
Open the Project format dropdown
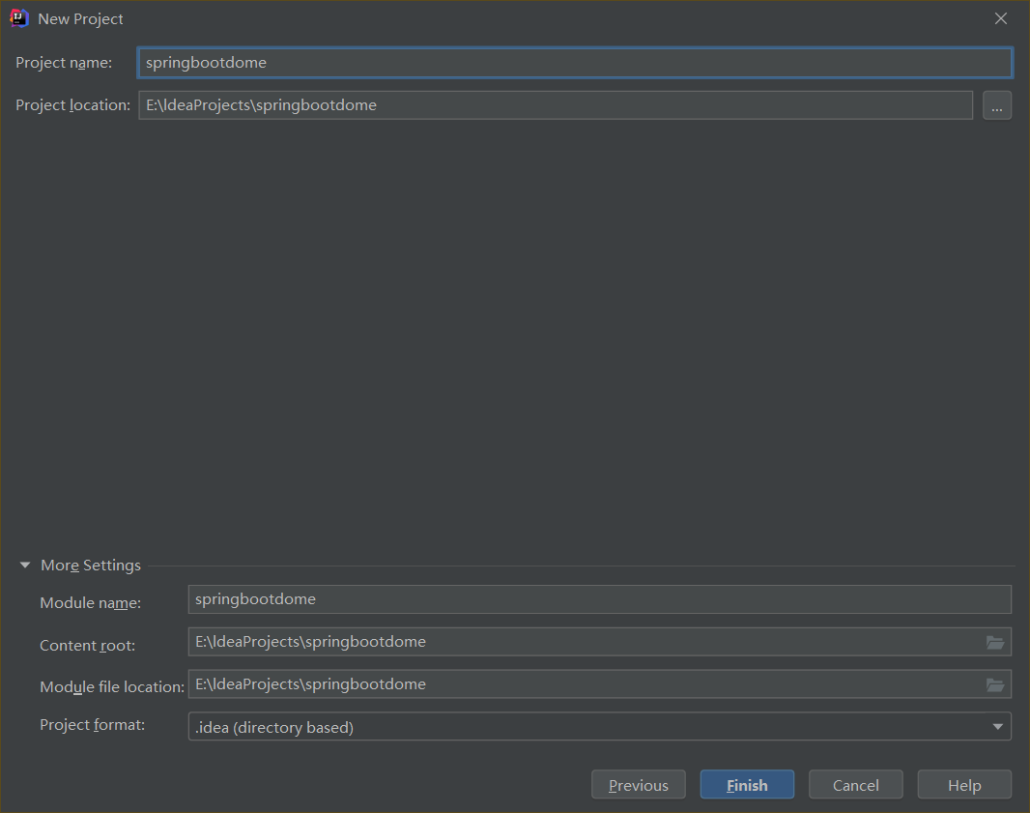(997, 727)
